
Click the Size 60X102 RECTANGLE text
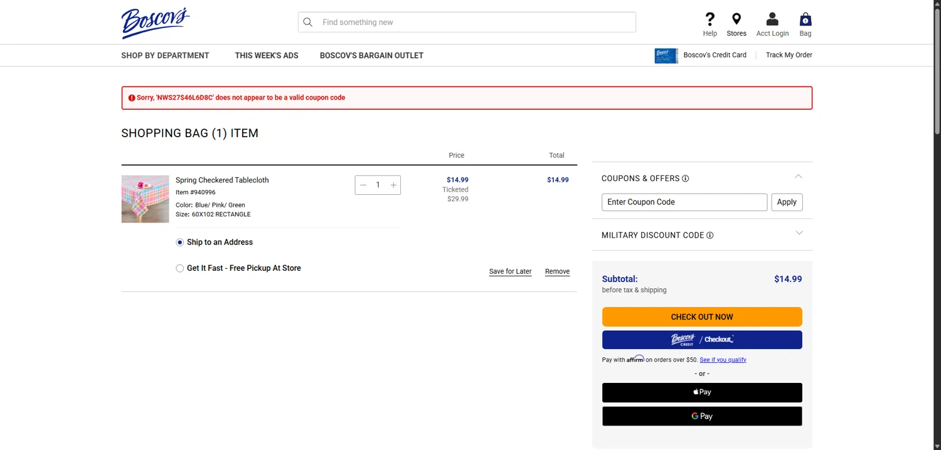pyautogui.click(x=213, y=214)
